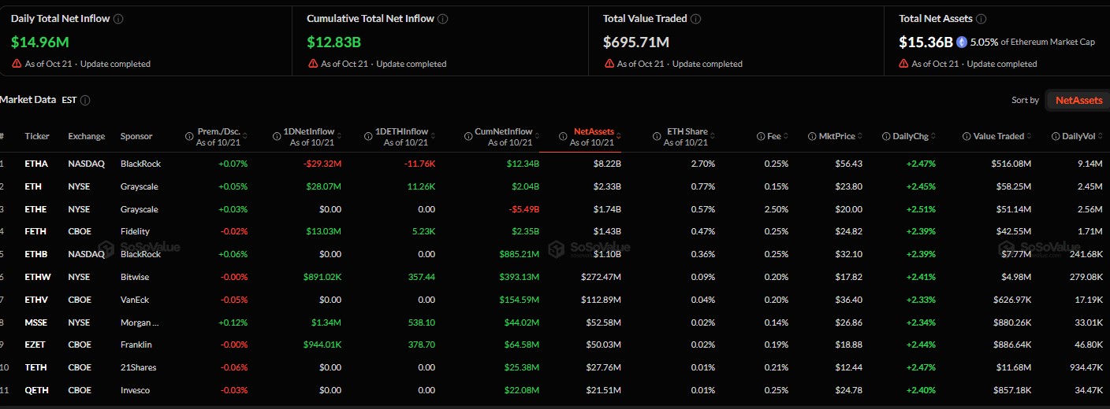Click sort arrows on Value Traded column
This screenshot has width=1110, height=409.
tap(1030, 137)
